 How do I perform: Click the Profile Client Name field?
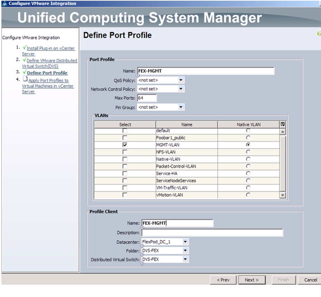click(177, 223)
